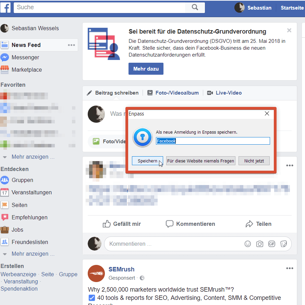The width and height of the screenshot is (305, 305).
Task: Click the Facebook title field in Enpass
Action: click(213, 141)
